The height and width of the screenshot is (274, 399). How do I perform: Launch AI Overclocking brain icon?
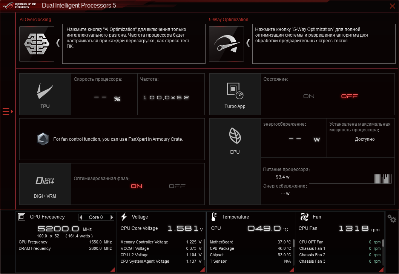[x=37, y=44]
